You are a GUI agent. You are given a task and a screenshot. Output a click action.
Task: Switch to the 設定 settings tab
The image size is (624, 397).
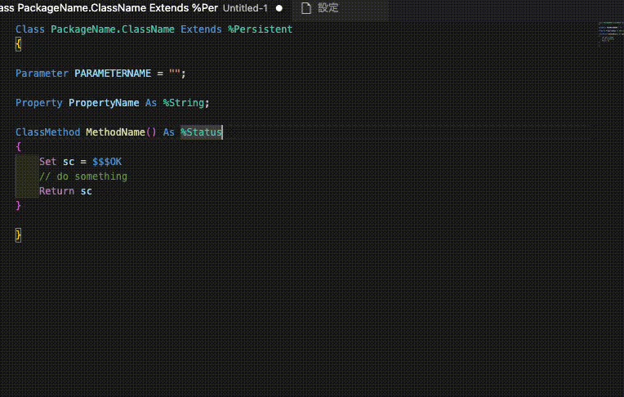coord(328,8)
